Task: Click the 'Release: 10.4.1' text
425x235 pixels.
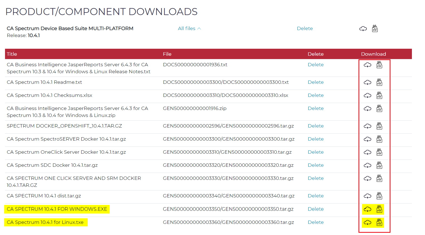Action: coord(23,35)
